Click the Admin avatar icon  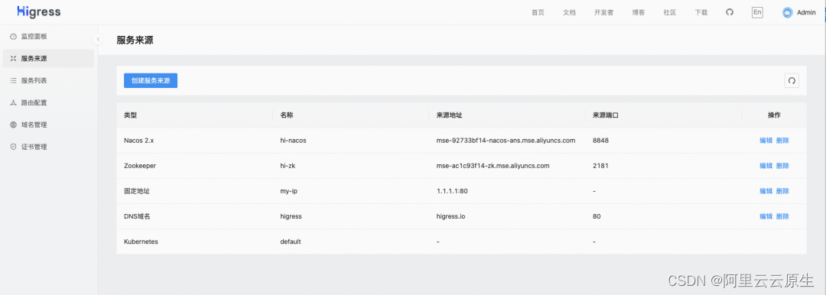point(788,13)
